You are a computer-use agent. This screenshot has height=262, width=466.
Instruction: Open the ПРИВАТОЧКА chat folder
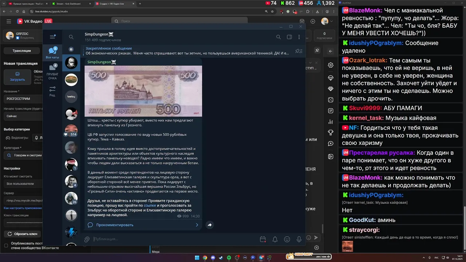tap(52, 72)
